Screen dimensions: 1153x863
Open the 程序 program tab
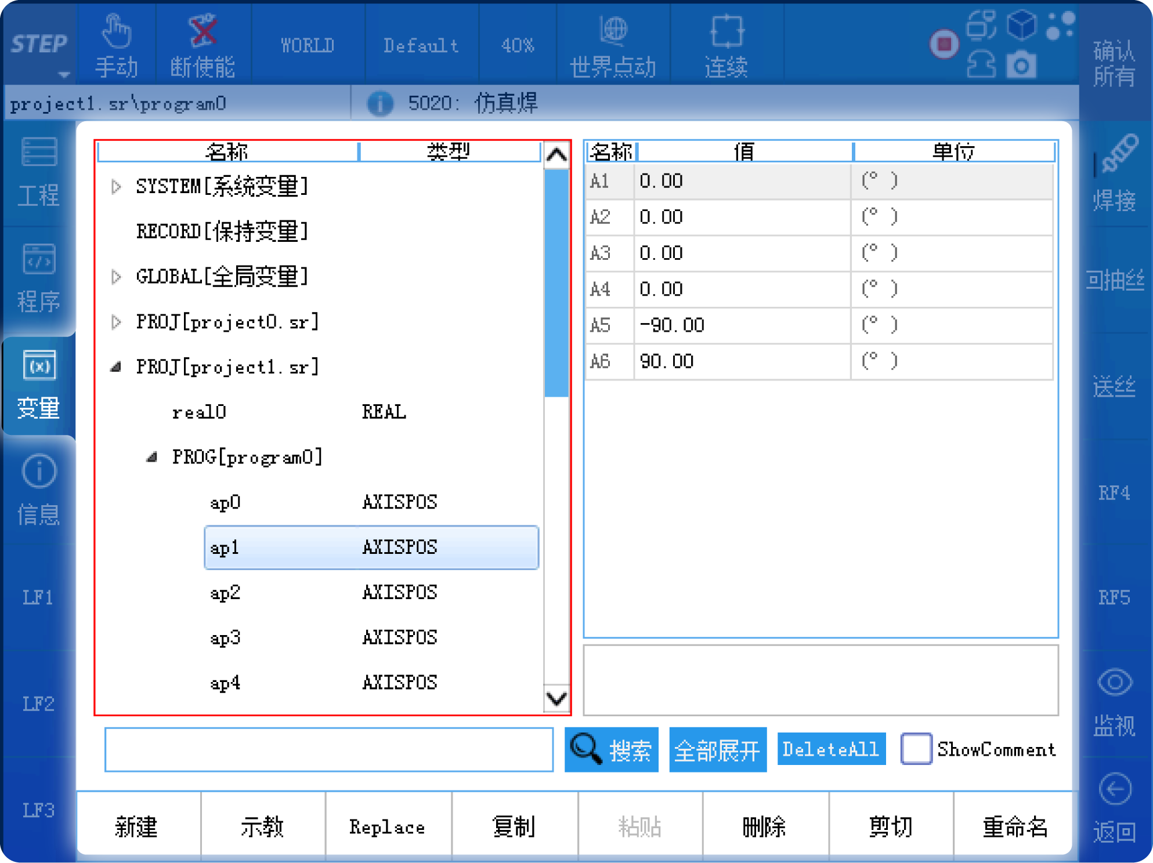(x=38, y=278)
